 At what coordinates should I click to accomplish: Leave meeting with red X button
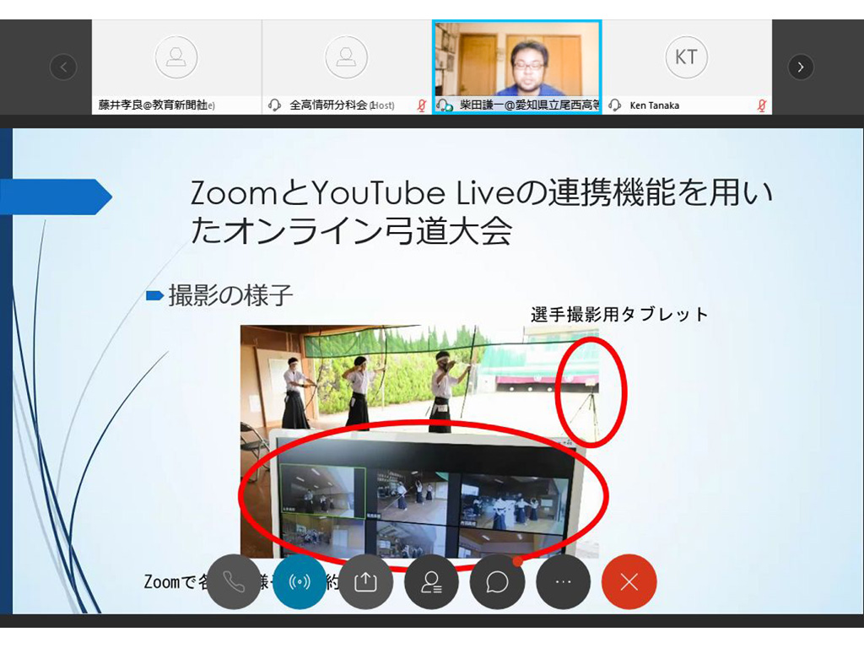pos(629,582)
